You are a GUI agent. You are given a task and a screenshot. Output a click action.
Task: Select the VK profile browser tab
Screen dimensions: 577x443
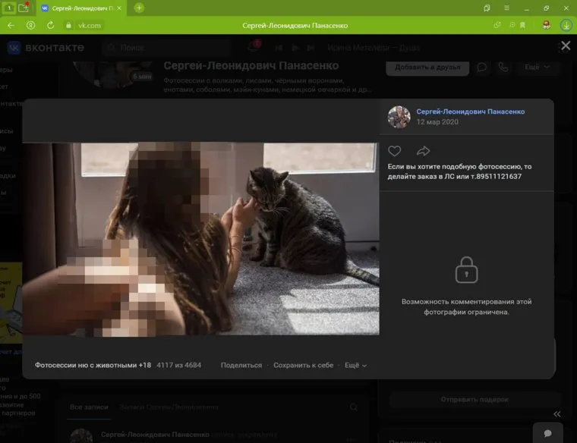point(82,8)
